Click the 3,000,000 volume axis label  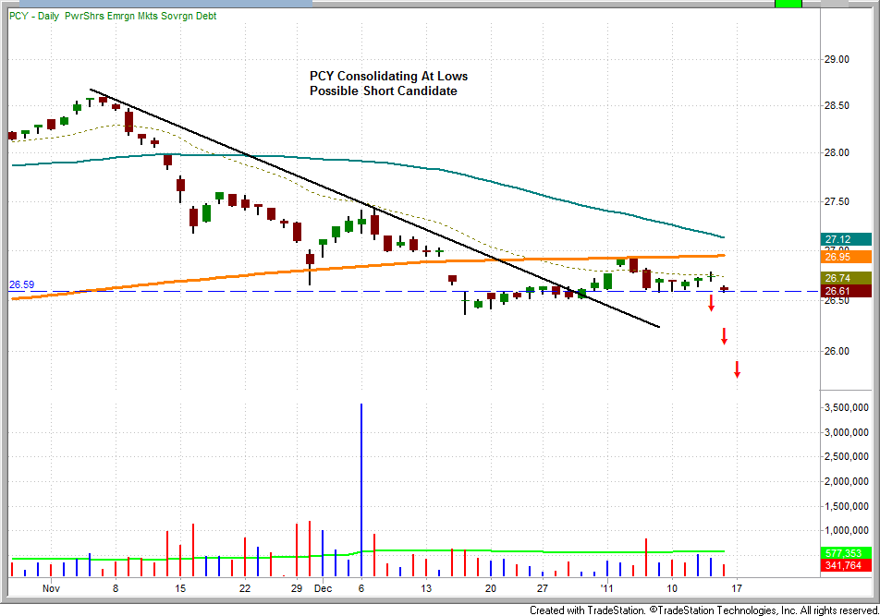[x=847, y=432]
